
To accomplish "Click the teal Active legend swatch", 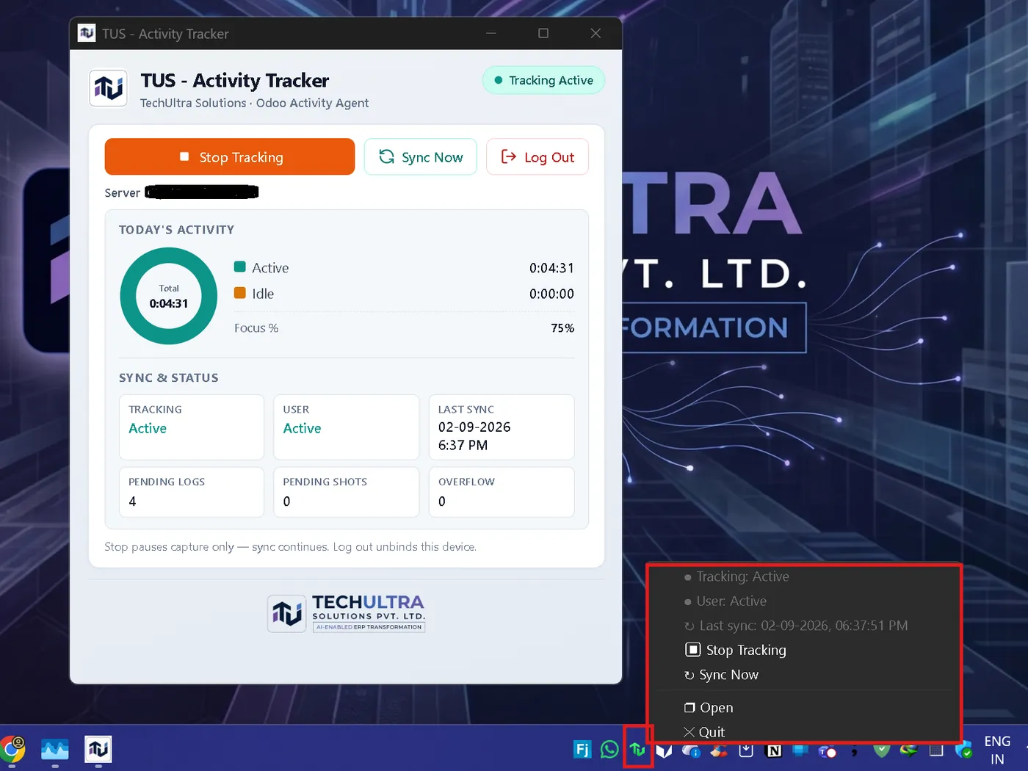I will [x=239, y=267].
